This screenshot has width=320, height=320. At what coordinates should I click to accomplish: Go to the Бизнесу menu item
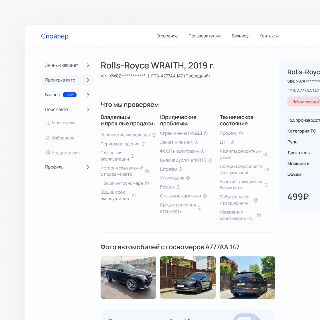tap(240, 36)
